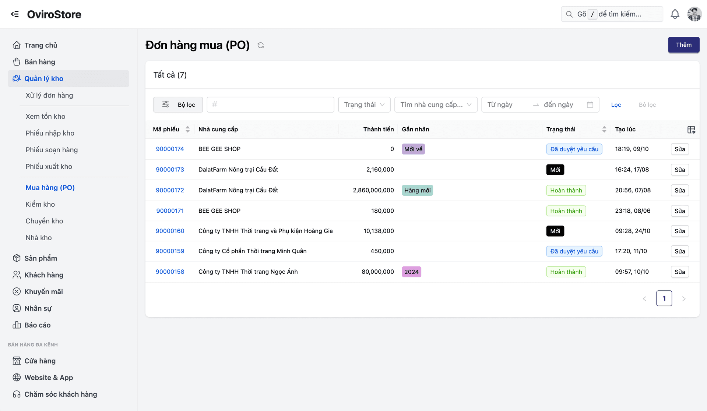Collapse the sidebar menu icon
707x411 pixels.
(x=15, y=14)
